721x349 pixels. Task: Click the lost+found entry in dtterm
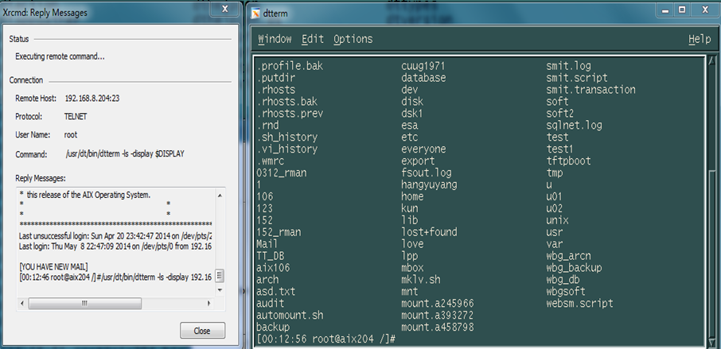point(429,232)
